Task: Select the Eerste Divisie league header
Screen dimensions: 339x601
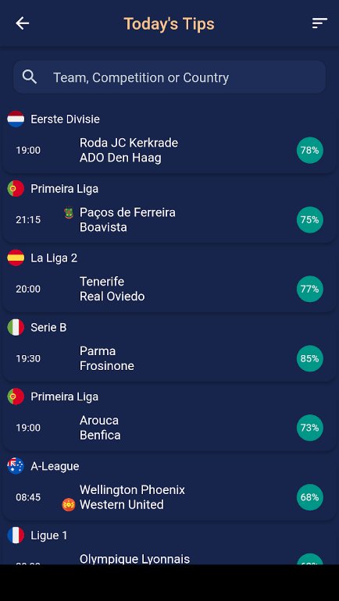Action: pos(65,119)
